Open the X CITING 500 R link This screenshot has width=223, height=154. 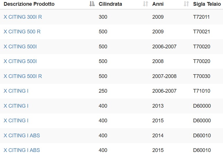pyautogui.click(x=22, y=31)
